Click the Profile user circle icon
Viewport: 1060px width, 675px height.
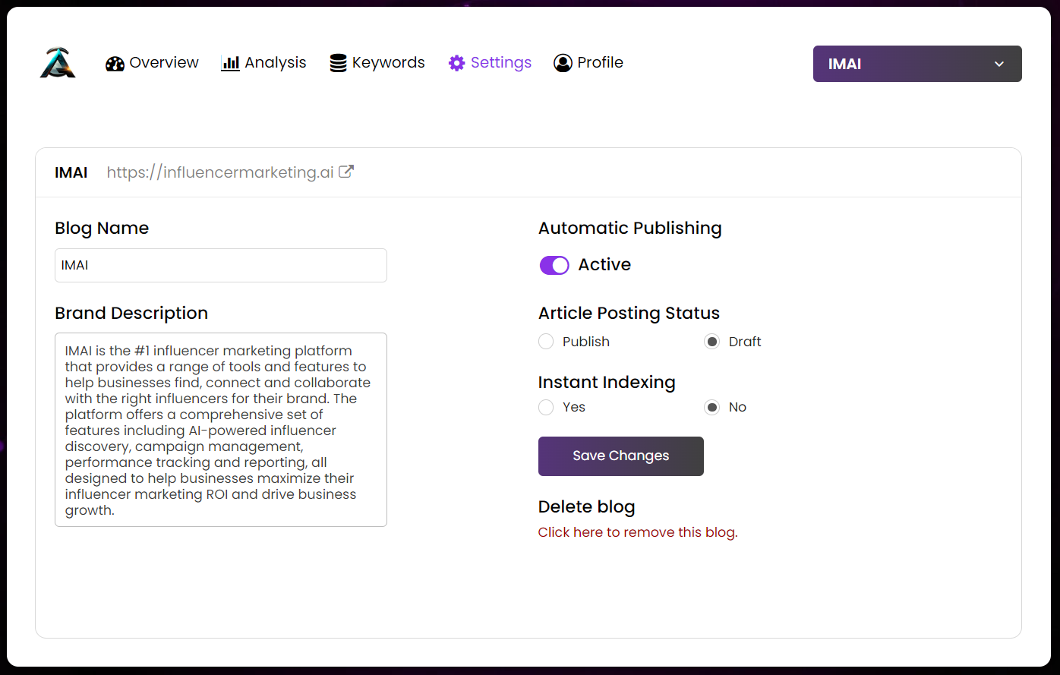563,63
